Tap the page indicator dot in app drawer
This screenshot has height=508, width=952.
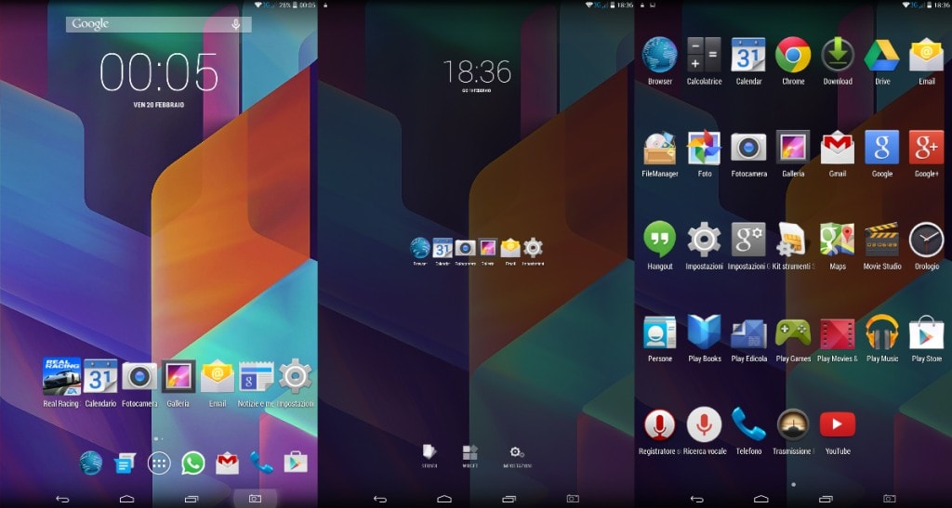(794, 485)
